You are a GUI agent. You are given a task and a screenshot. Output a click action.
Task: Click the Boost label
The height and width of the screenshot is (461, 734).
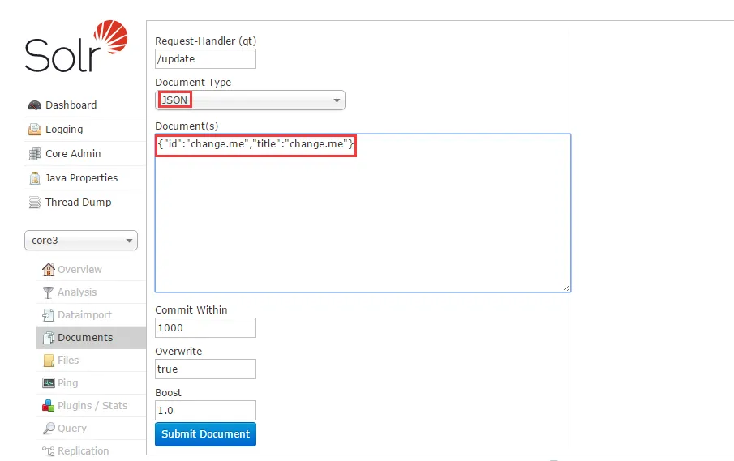point(169,393)
